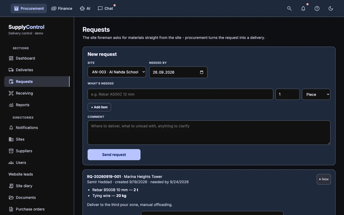Click the + Add item button

tap(99, 107)
